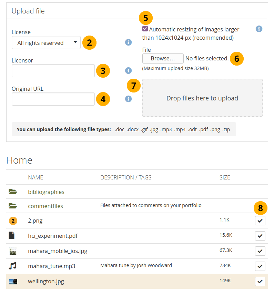The height and width of the screenshot is (303, 274).
Task: Click the music note icon for mahara_tune.mp3
Action: (x=12, y=266)
